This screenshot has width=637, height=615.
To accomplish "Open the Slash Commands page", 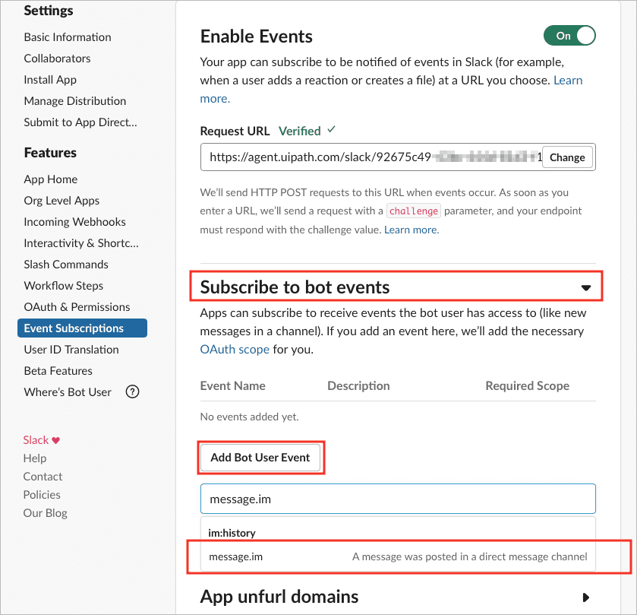I will click(66, 265).
